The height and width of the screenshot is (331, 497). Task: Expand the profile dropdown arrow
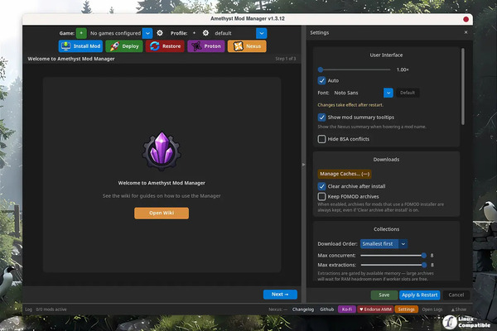coord(262,33)
